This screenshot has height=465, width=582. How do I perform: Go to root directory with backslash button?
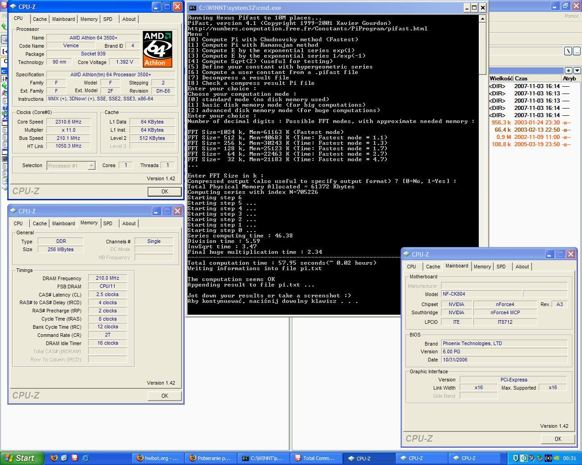click(568, 51)
